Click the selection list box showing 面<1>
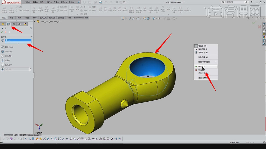 [x=18, y=41]
